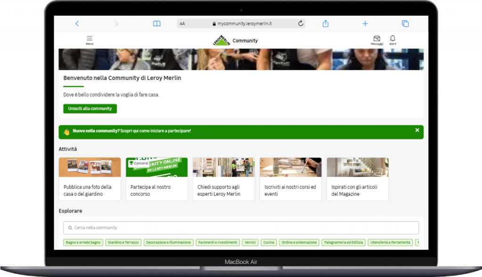Click the Safari share icon
The height and width of the screenshot is (277, 482).
(325, 24)
